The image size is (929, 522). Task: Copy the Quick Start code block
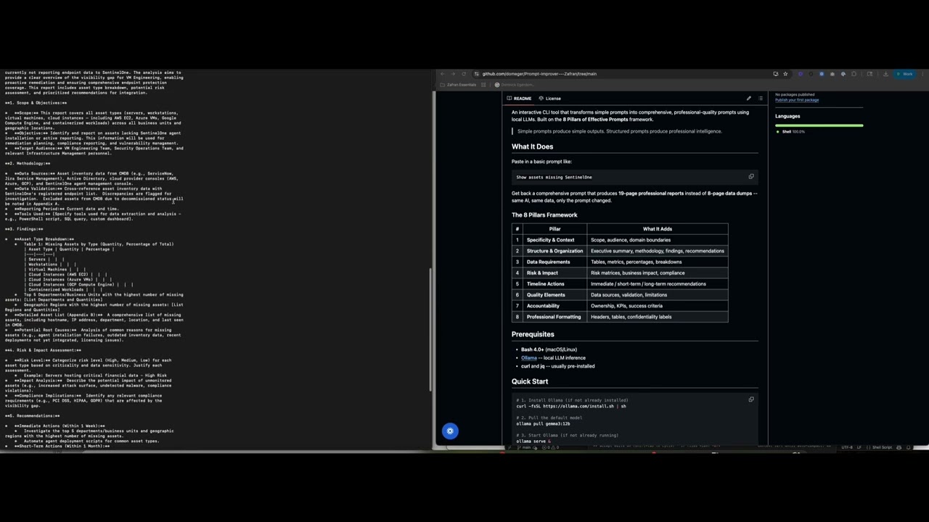tap(751, 399)
